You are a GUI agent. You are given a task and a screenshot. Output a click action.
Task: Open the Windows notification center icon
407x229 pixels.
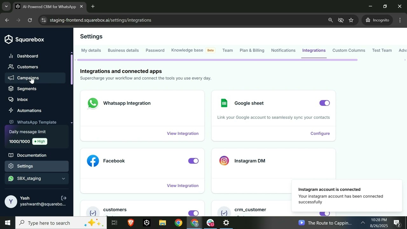click(397, 223)
